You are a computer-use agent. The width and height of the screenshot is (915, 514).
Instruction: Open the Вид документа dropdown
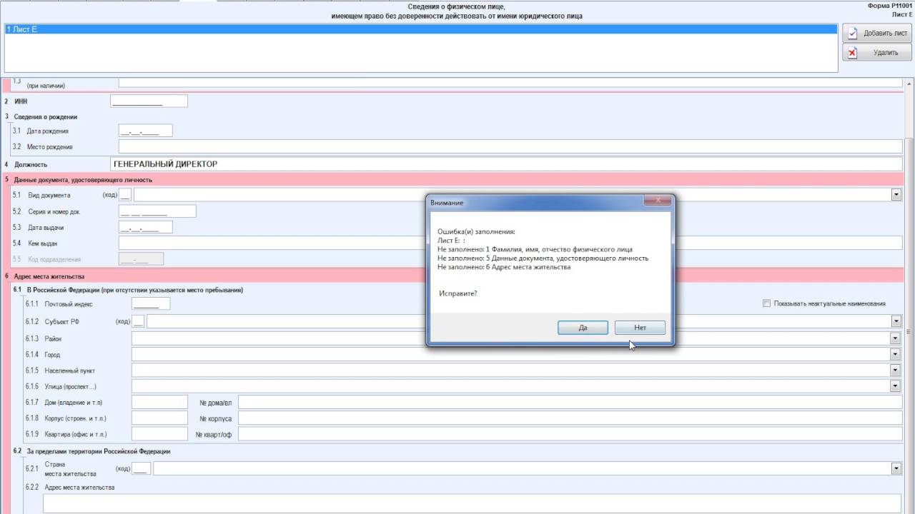(x=896, y=195)
